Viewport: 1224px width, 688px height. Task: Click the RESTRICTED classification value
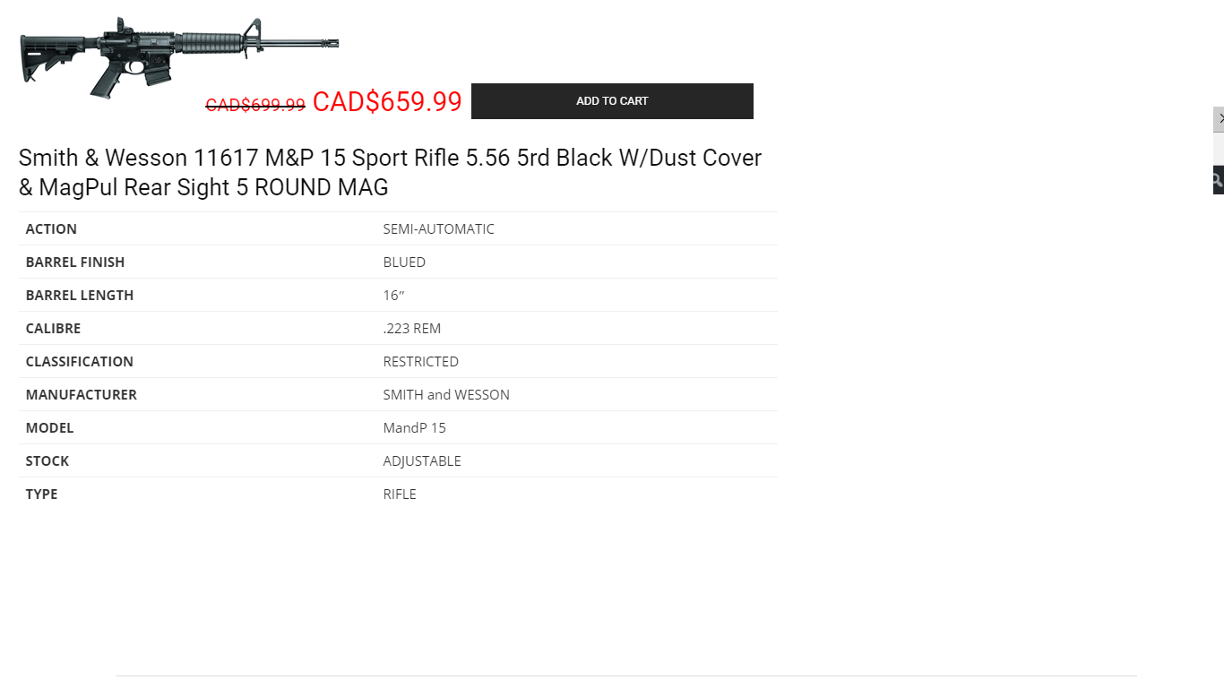tap(420, 361)
